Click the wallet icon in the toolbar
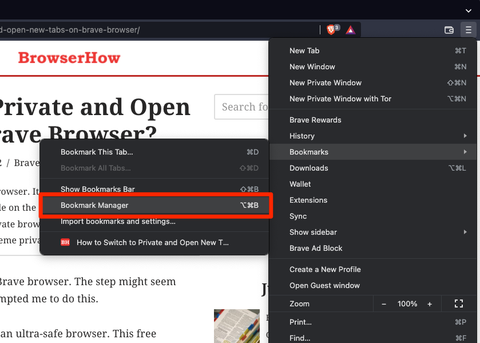This screenshot has width=480, height=343. coord(449,29)
